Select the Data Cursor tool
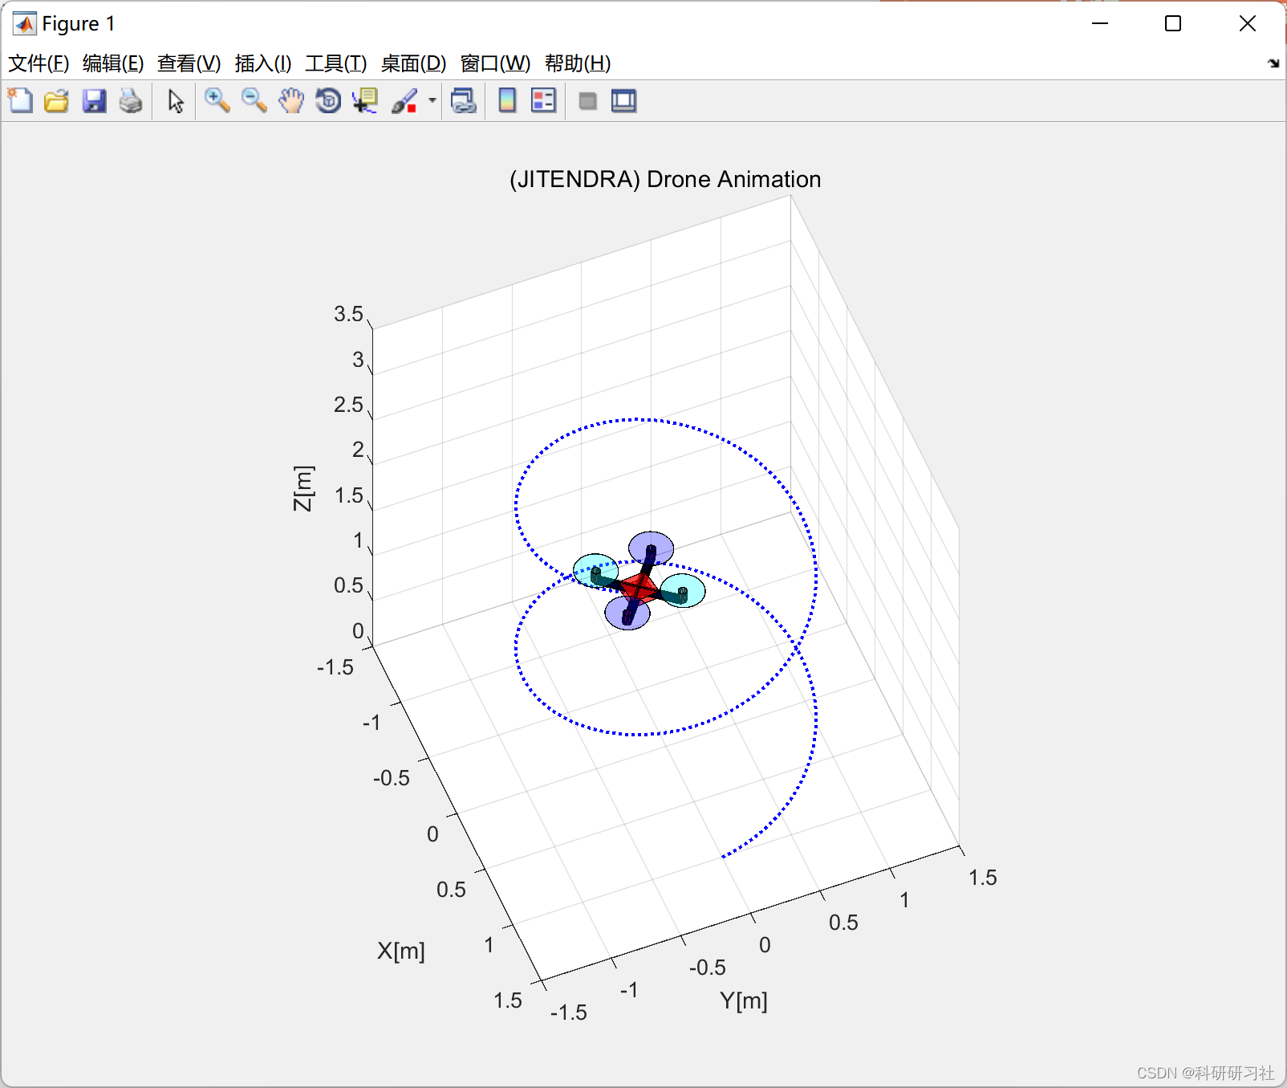Screen dimensions: 1287x1088 (365, 101)
